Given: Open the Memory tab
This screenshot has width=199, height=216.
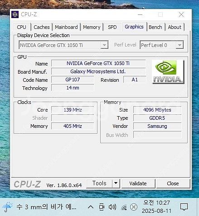Looking at the screenshot, I should [92, 27].
